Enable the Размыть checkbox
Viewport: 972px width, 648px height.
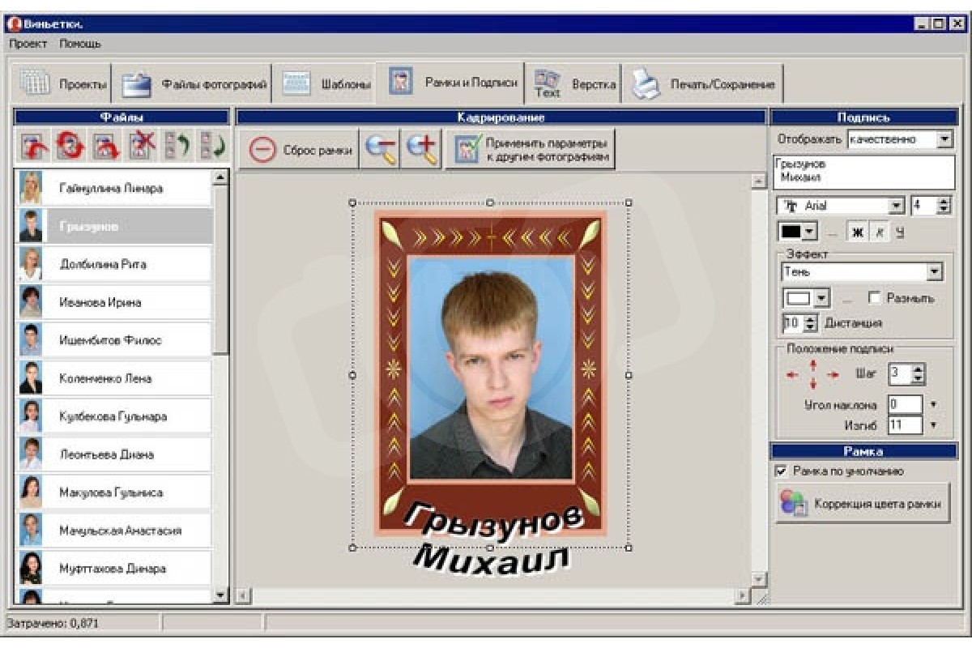coord(874,298)
